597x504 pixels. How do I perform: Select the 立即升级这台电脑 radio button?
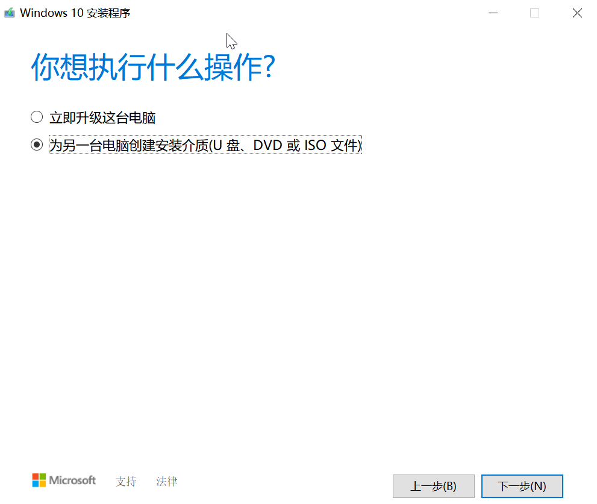(37, 117)
